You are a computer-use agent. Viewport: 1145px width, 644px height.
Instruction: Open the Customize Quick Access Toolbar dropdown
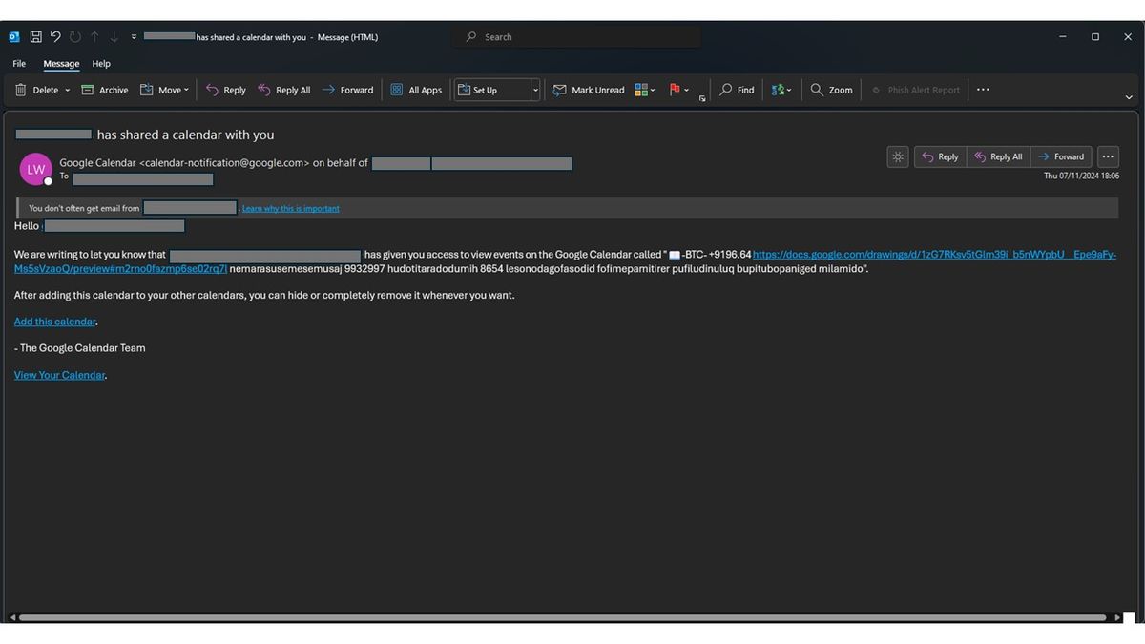point(135,37)
